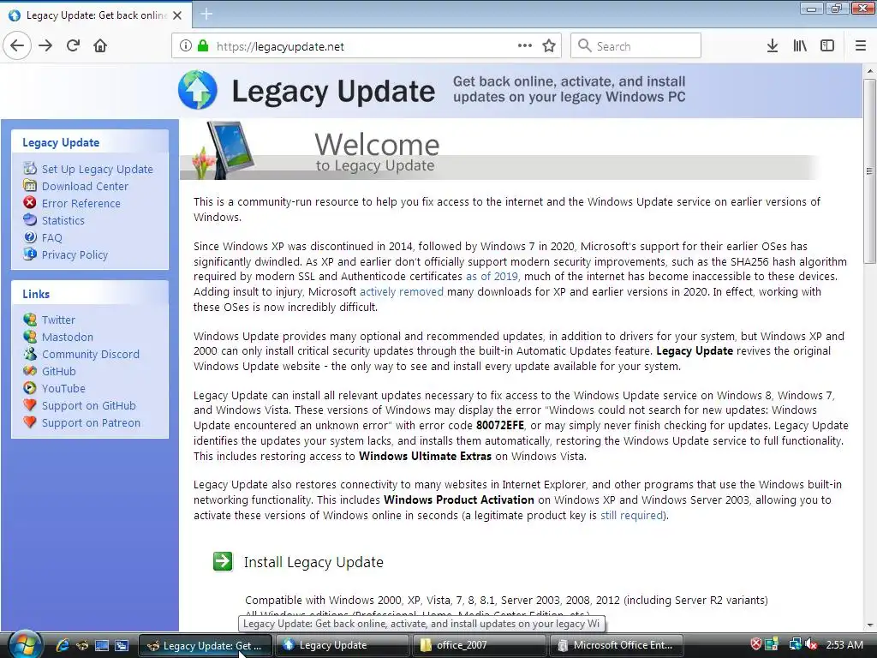Switch to the office_2007 folder taskbar button
Viewport: 877px width, 658px height.
click(x=479, y=645)
